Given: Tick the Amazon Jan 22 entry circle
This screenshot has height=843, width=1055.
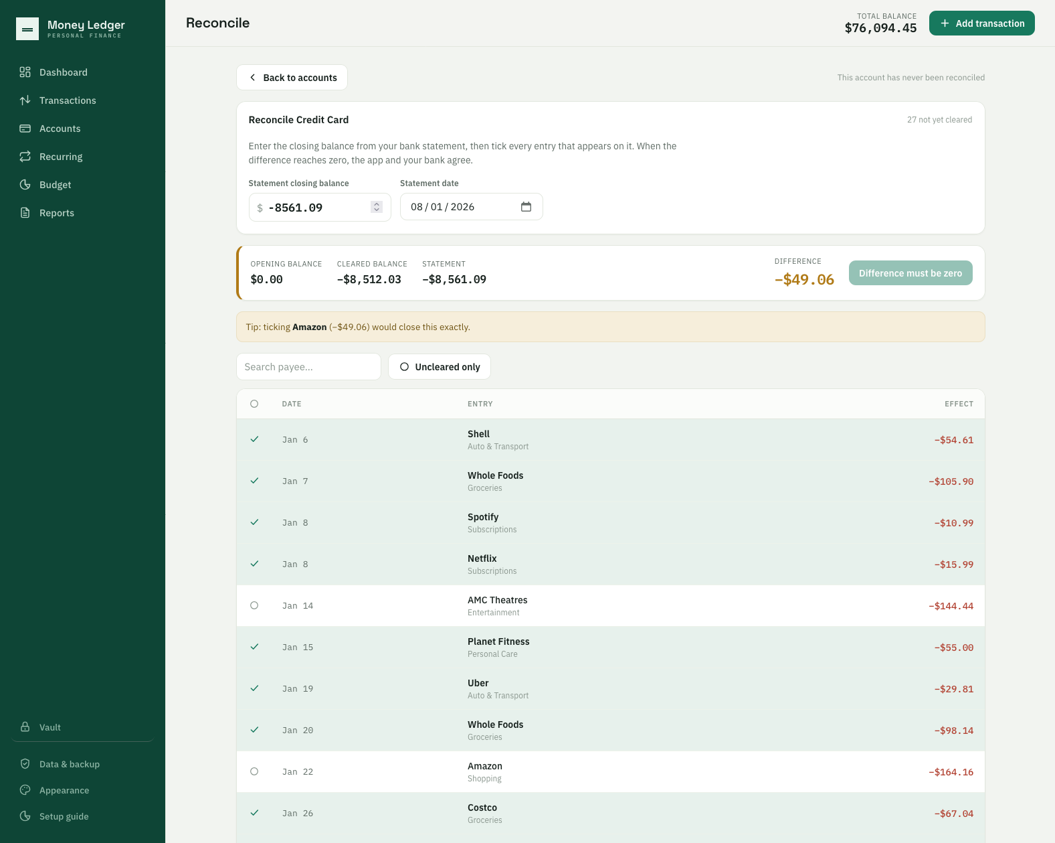Looking at the screenshot, I should pyautogui.click(x=254, y=771).
